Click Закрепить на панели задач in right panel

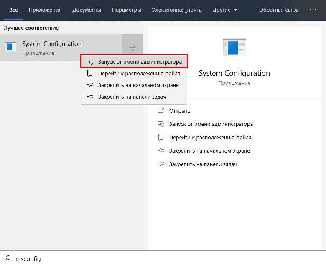203,164
